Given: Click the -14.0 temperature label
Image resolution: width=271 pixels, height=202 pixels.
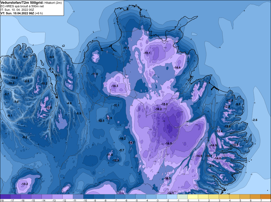Looking at the screenshot, I should point(218,159).
